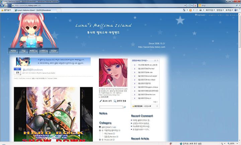This screenshot has width=241, height=145.
Task: Click the blue-haired girl notice banner
Action: (53, 62)
